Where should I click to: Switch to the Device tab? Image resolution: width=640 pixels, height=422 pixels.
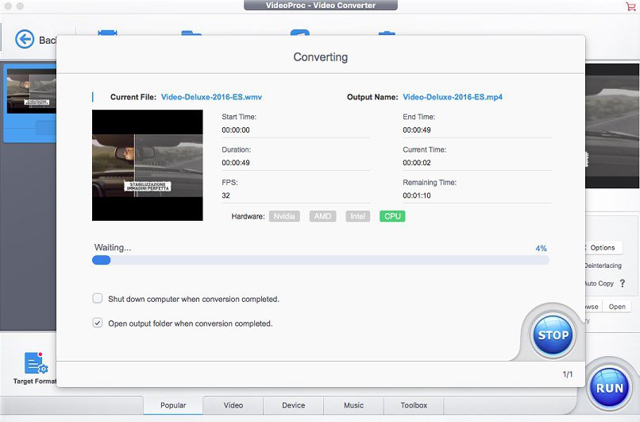click(x=294, y=405)
